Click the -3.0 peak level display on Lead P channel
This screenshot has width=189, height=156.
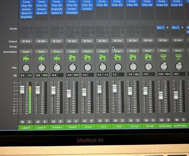click(29, 75)
